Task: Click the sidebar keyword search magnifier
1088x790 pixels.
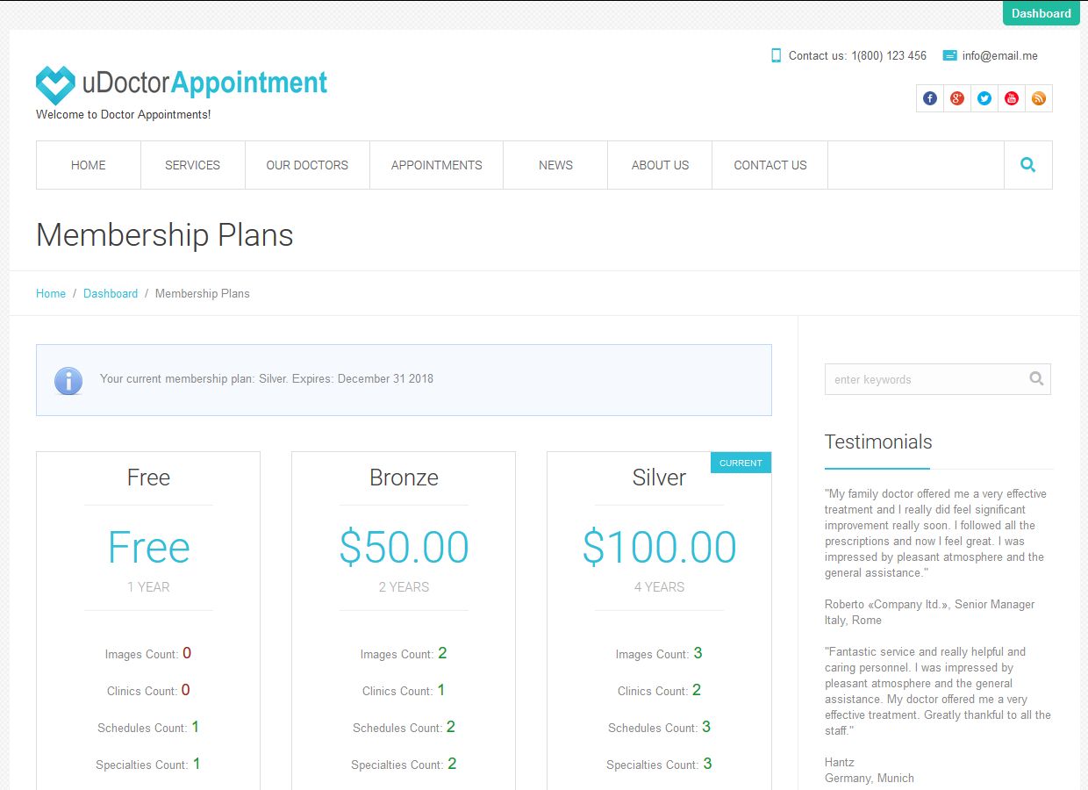Action: point(1036,379)
